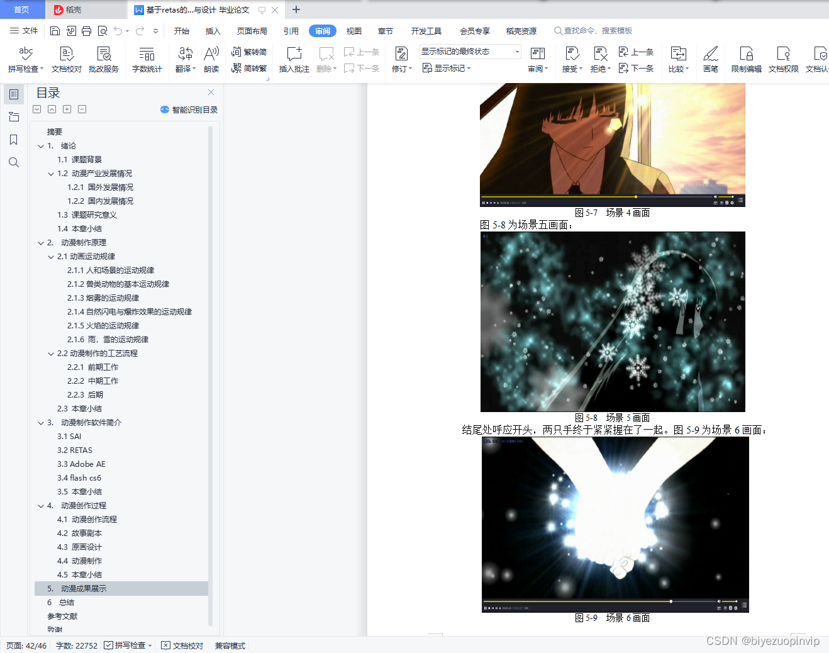The width and height of the screenshot is (829, 653).
Task: Click the save icon in quick access bar
Action: (55, 31)
